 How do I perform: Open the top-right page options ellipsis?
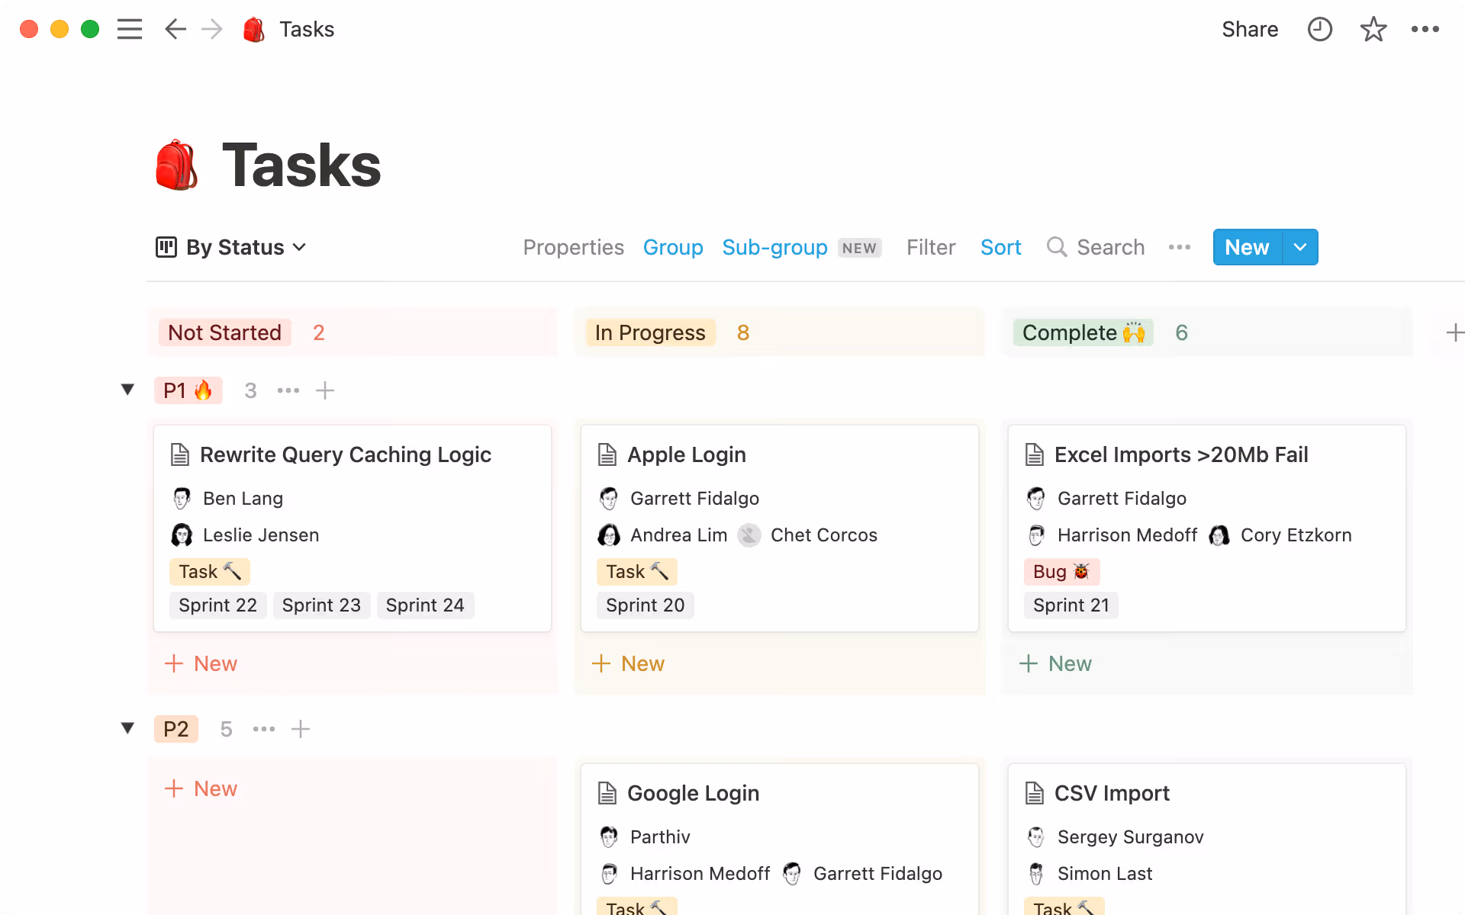(x=1425, y=29)
